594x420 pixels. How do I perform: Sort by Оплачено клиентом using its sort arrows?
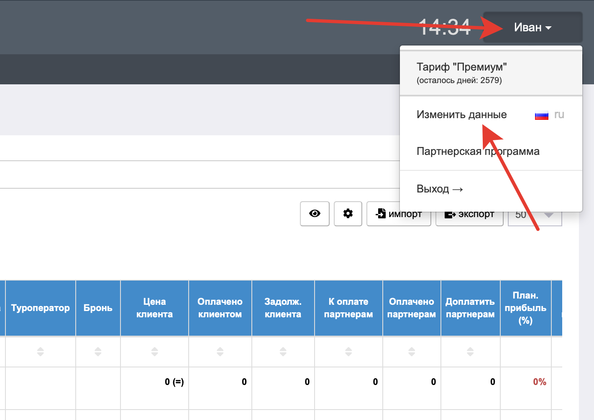[220, 352]
